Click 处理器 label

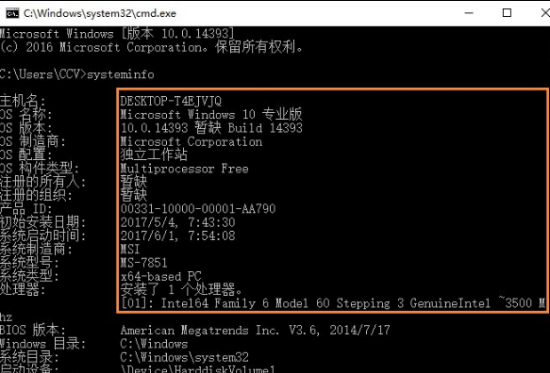23,290
